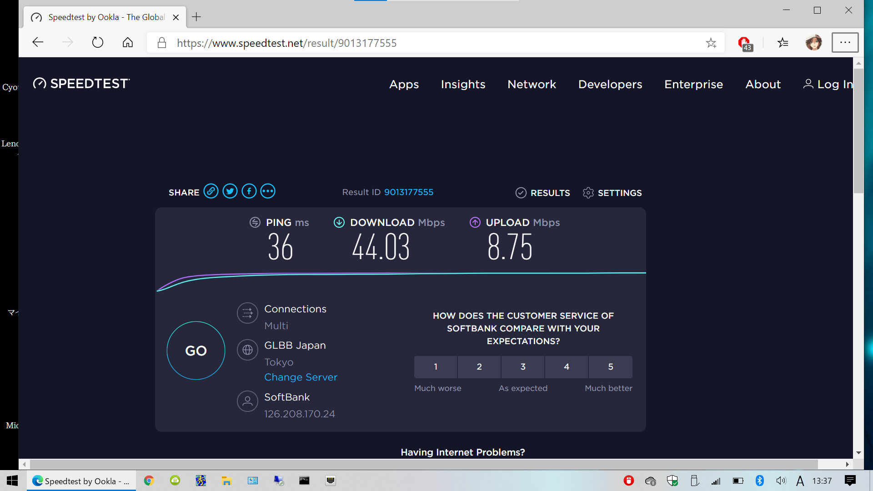
Task: Open the Windows Start menu
Action: click(12, 481)
